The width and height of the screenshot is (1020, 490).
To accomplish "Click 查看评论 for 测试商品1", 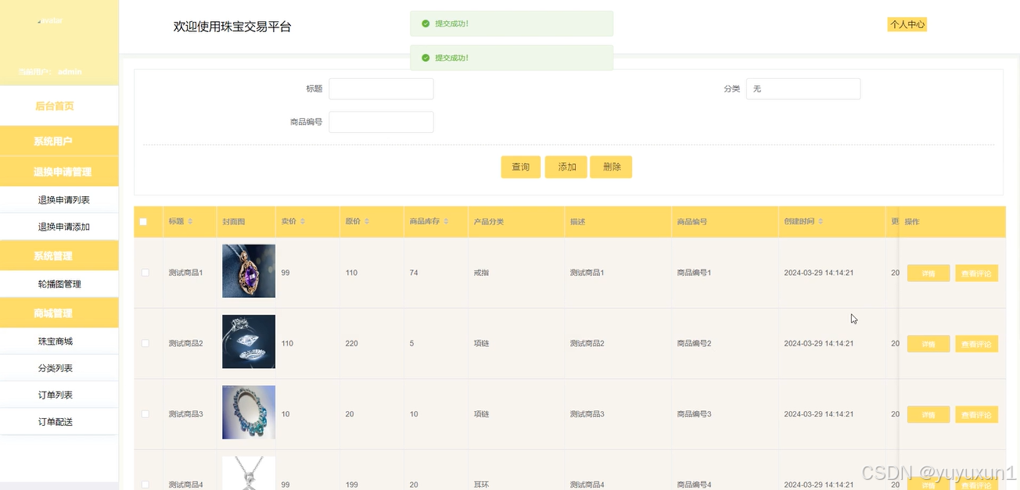I will click(x=976, y=274).
